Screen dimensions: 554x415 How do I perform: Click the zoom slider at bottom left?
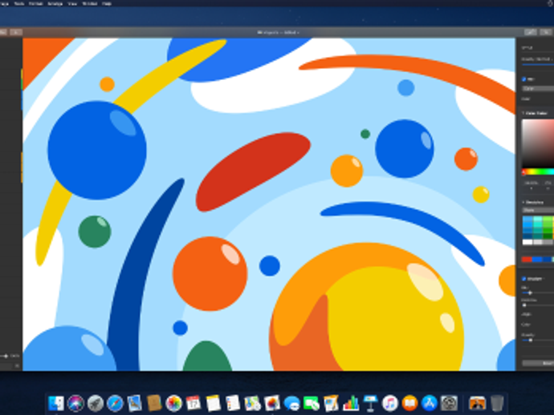tap(6, 357)
